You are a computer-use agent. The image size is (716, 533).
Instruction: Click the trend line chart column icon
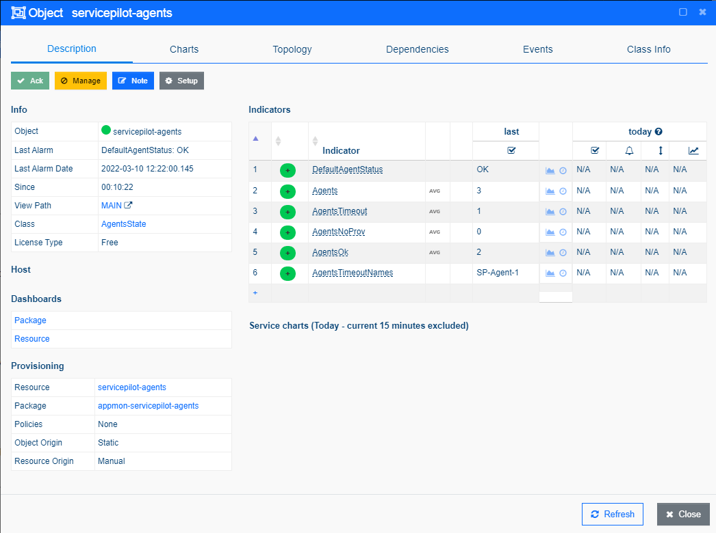click(x=693, y=151)
